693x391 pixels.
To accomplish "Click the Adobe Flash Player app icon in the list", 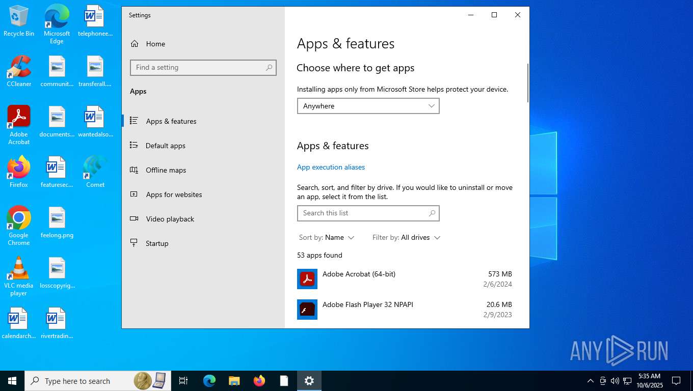I will click(307, 310).
